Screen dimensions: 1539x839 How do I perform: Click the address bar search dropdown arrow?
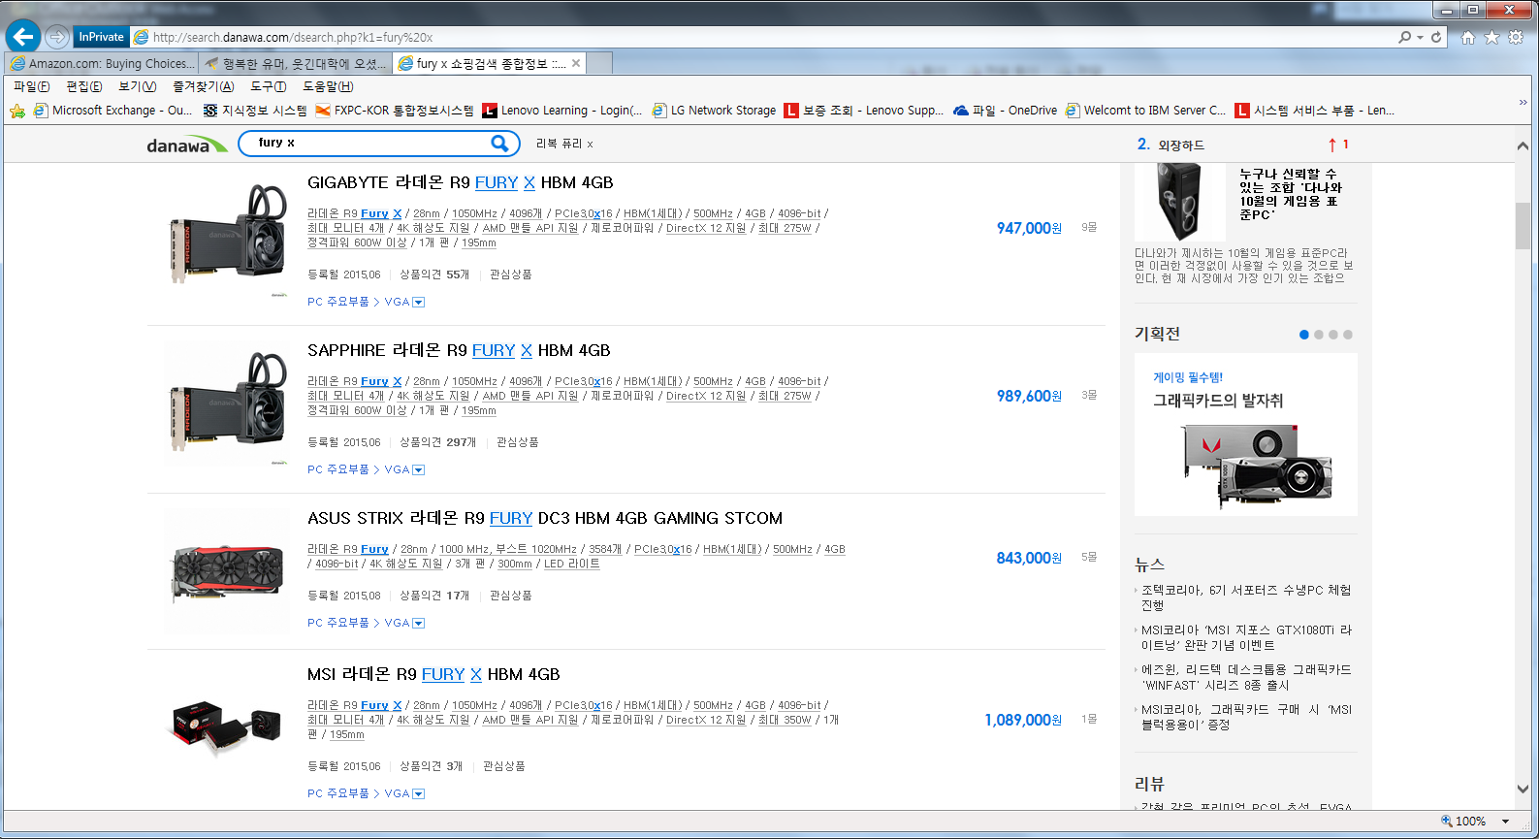pyautogui.click(x=1421, y=37)
